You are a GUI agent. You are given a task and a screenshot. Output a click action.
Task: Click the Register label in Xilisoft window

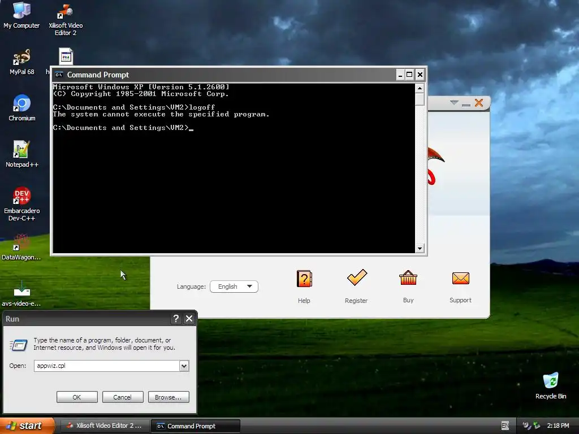(356, 301)
